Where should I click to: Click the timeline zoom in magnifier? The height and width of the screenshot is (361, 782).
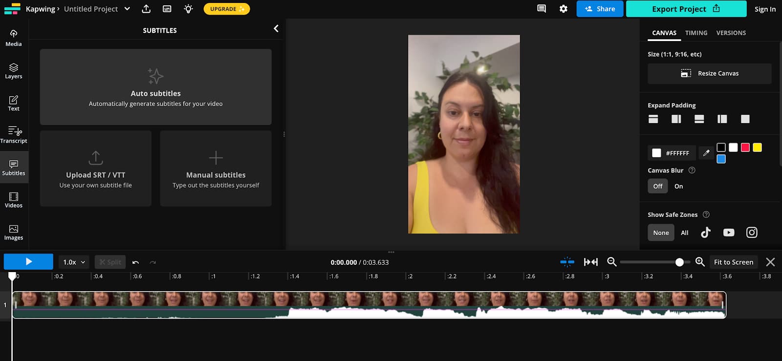click(x=700, y=262)
